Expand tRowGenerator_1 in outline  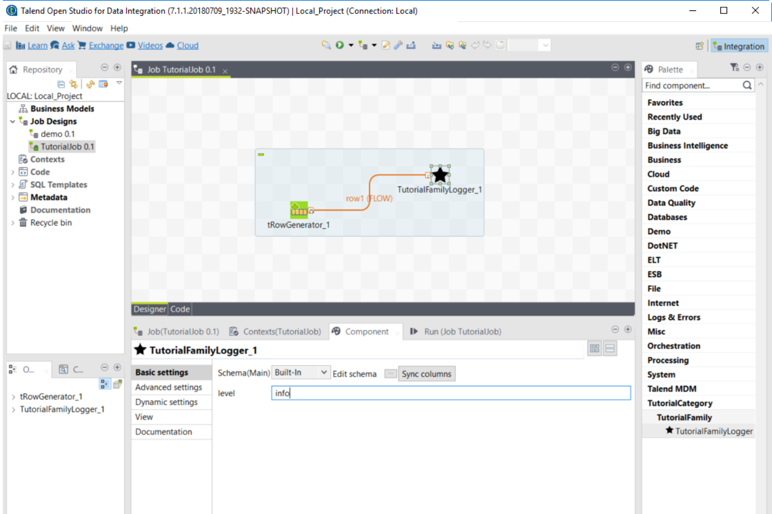click(13, 397)
